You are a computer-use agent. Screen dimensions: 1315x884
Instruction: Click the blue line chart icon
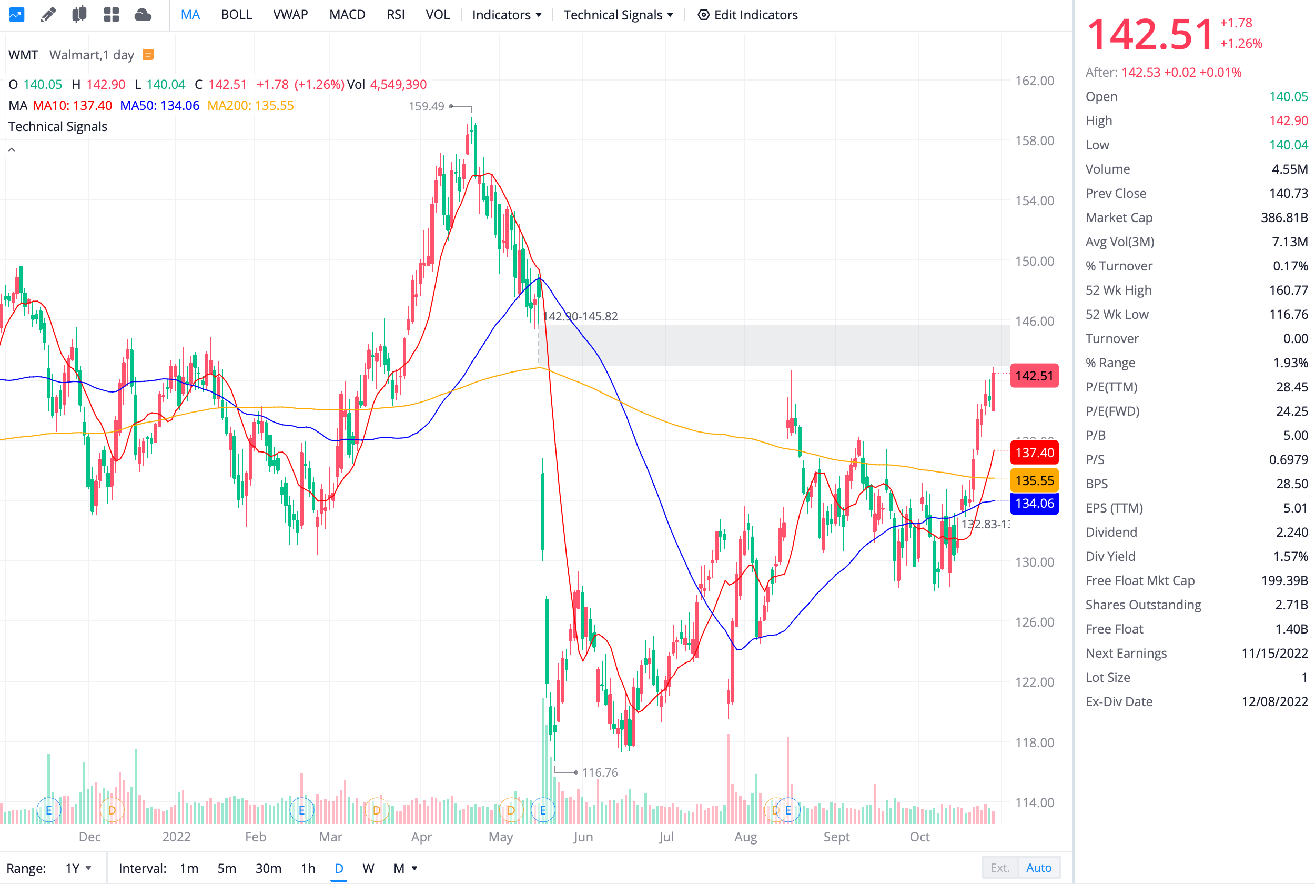[16, 15]
